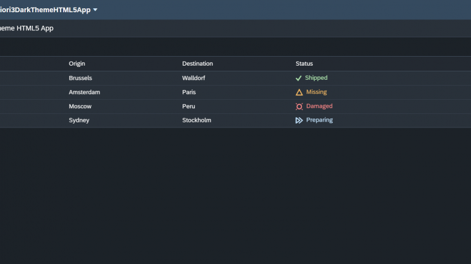Click the Paris destination cell
Screen dimensions: 471x264
pyautogui.click(x=189, y=92)
